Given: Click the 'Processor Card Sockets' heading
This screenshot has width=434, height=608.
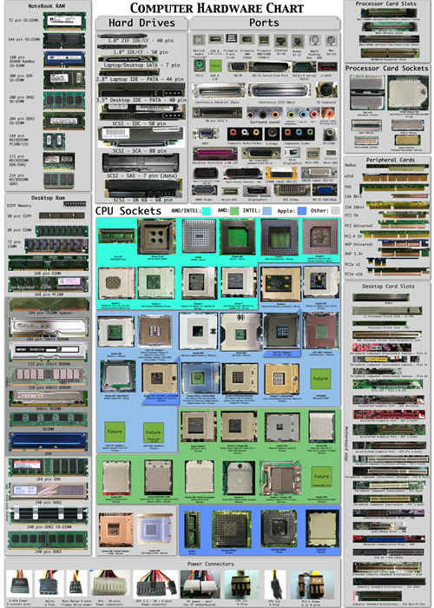Looking at the screenshot, I should (x=387, y=69).
